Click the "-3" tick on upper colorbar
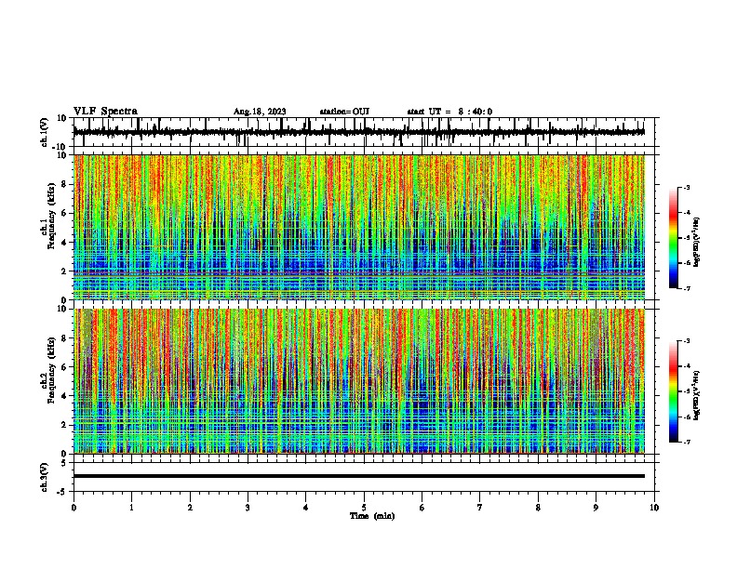The height and width of the screenshot is (569, 737). pos(686,187)
